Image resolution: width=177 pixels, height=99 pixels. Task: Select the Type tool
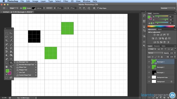tap(11, 59)
